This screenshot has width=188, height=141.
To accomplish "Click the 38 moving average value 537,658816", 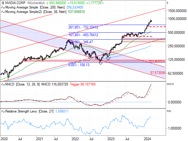I will click(x=76, y=12).
